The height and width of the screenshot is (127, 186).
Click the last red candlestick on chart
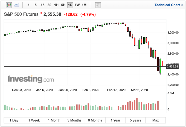click(162, 64)
